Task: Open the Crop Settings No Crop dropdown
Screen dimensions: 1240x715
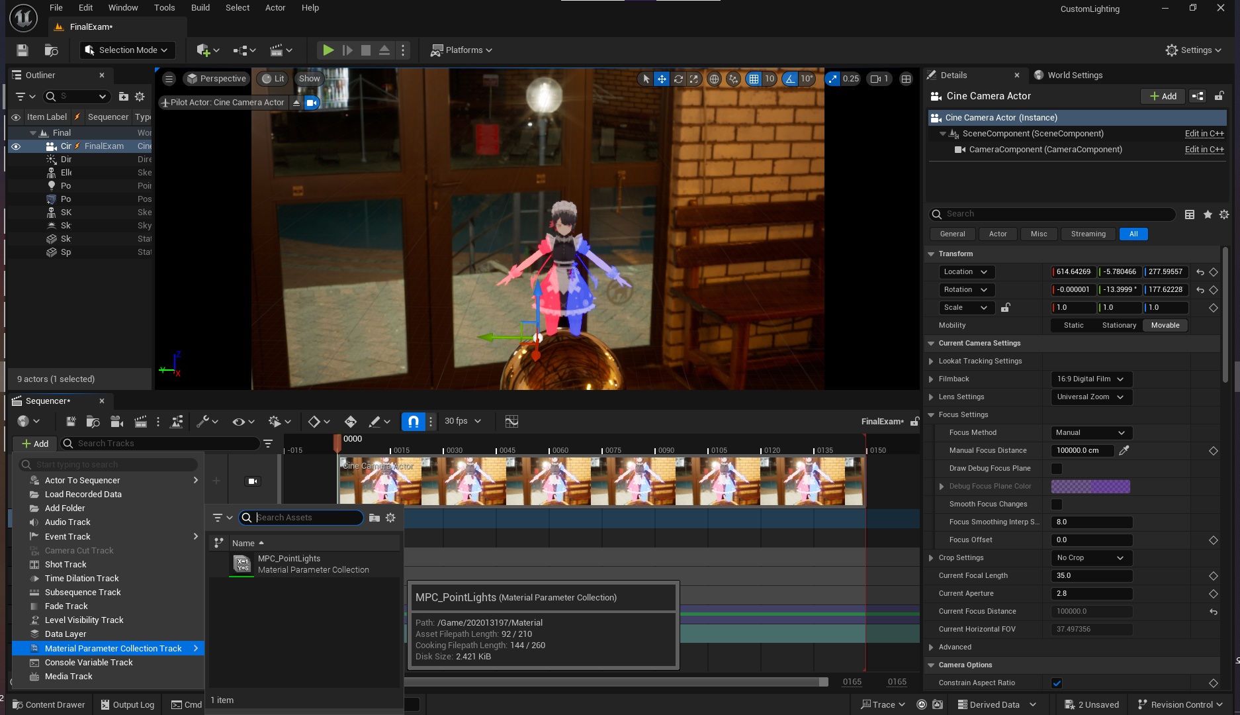Action: (x=1091, y=558)
